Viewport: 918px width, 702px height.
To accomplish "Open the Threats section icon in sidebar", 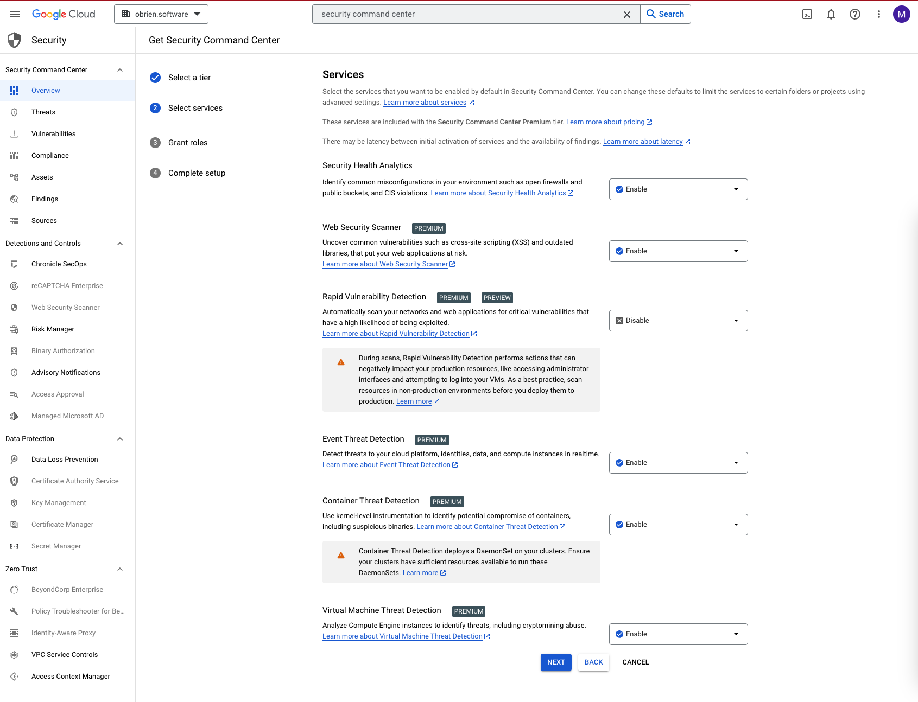I will 14,112.
